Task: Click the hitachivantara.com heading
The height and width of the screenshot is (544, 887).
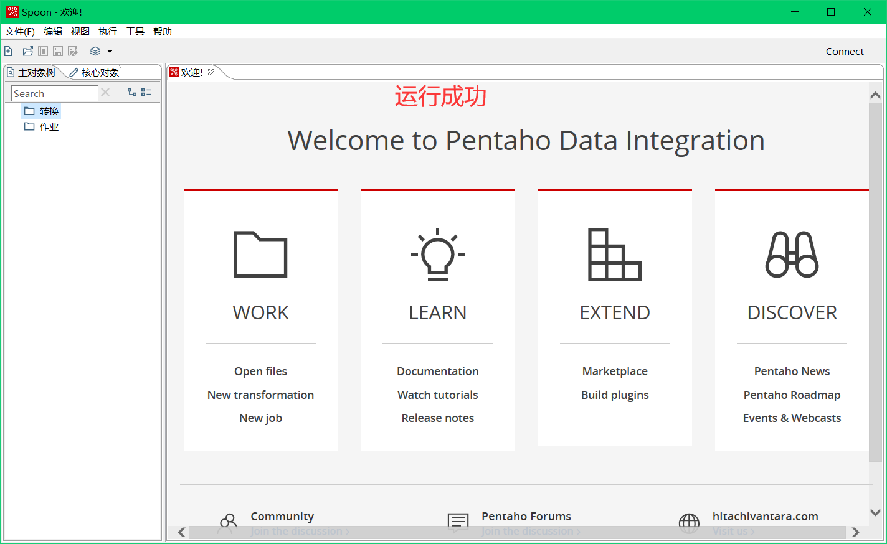Action: (766, 516)
